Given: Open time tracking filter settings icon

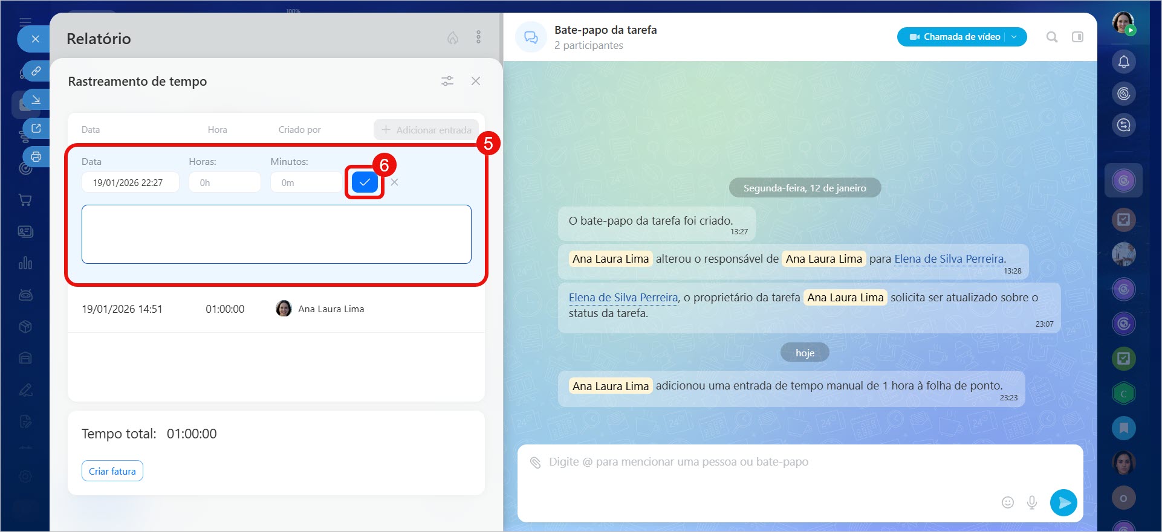Looking at the screenshot, I should pos(447,81).
